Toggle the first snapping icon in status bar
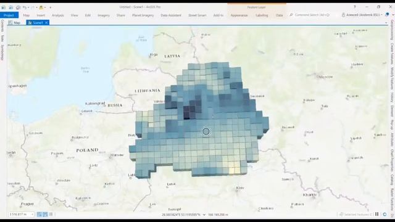 (39, 215)
